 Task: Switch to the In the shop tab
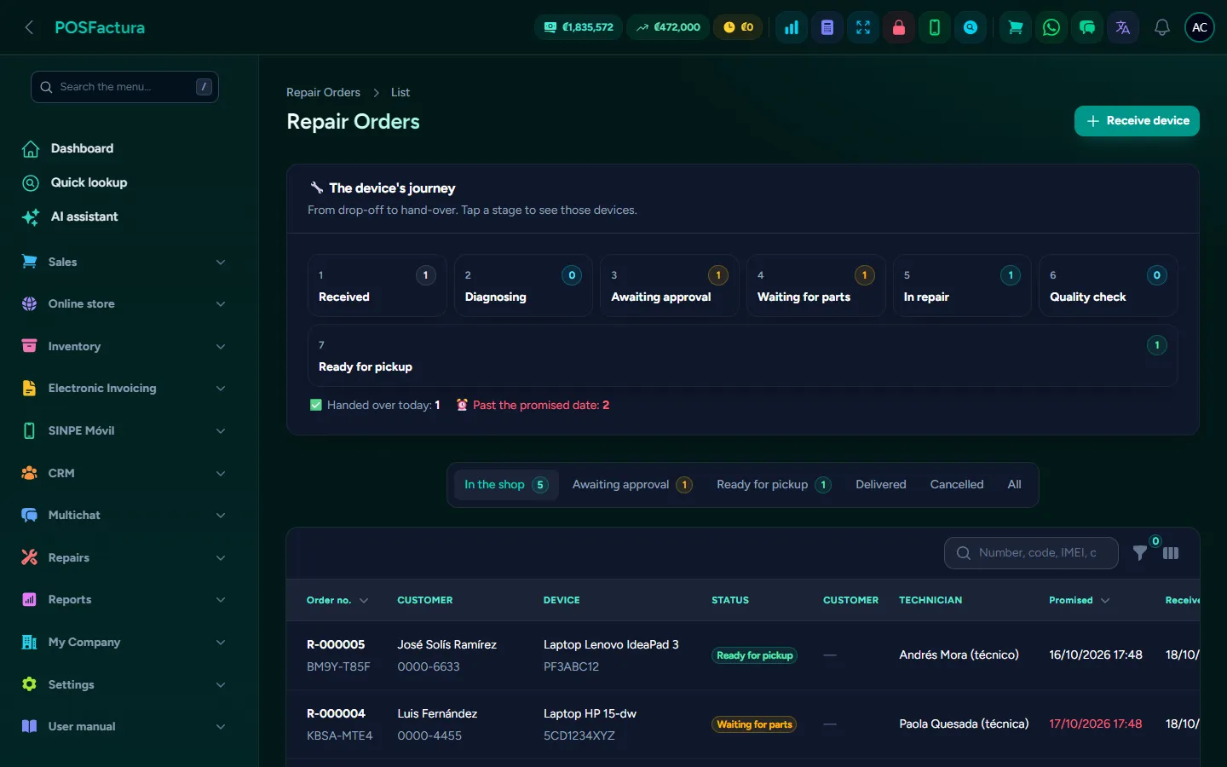[x=505, y=485]
